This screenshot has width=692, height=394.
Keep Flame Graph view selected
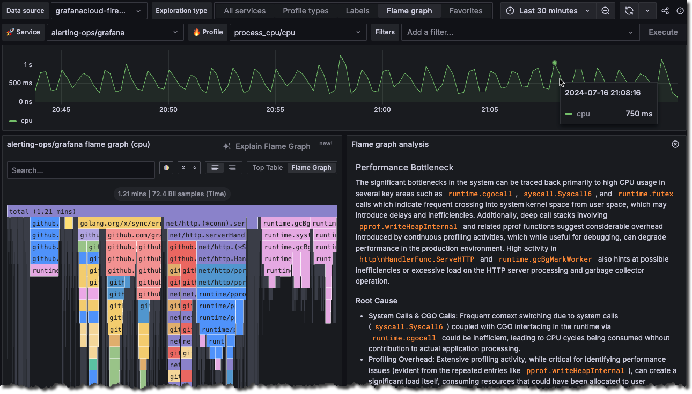pyautogui.click(x=311, y=167)
